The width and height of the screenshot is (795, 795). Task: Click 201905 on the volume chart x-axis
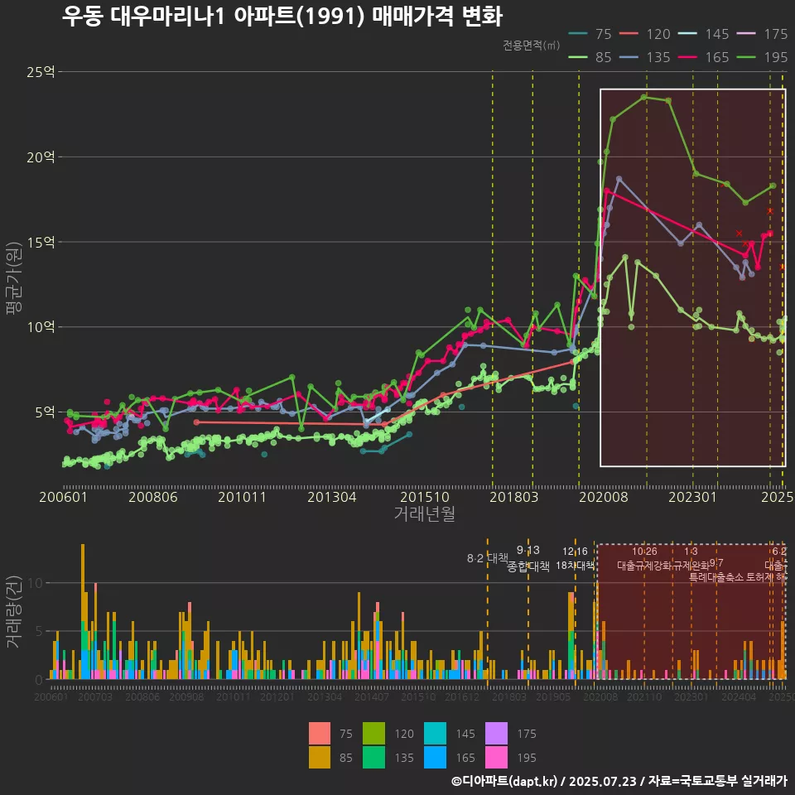pyautogui.click(x=553, y=697)
